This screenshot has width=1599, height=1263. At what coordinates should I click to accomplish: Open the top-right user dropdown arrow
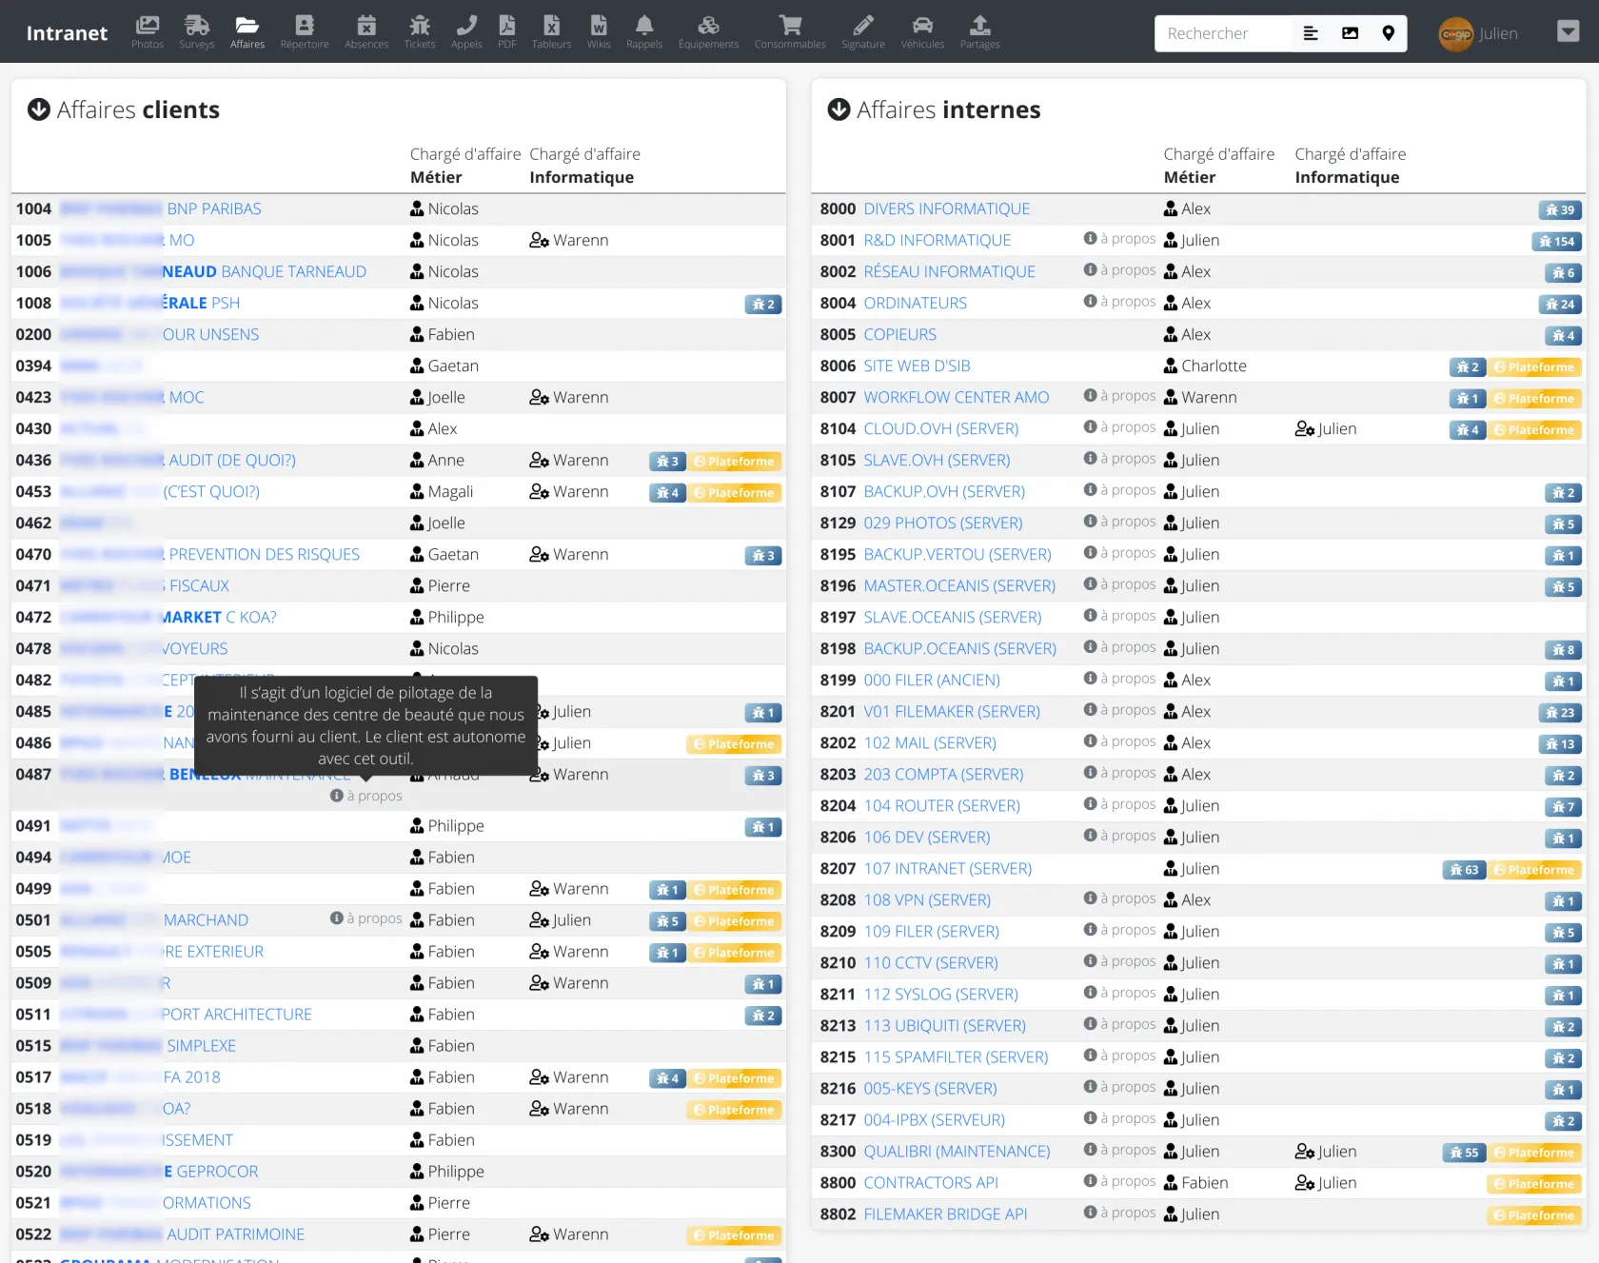[x=1568, y=32]
